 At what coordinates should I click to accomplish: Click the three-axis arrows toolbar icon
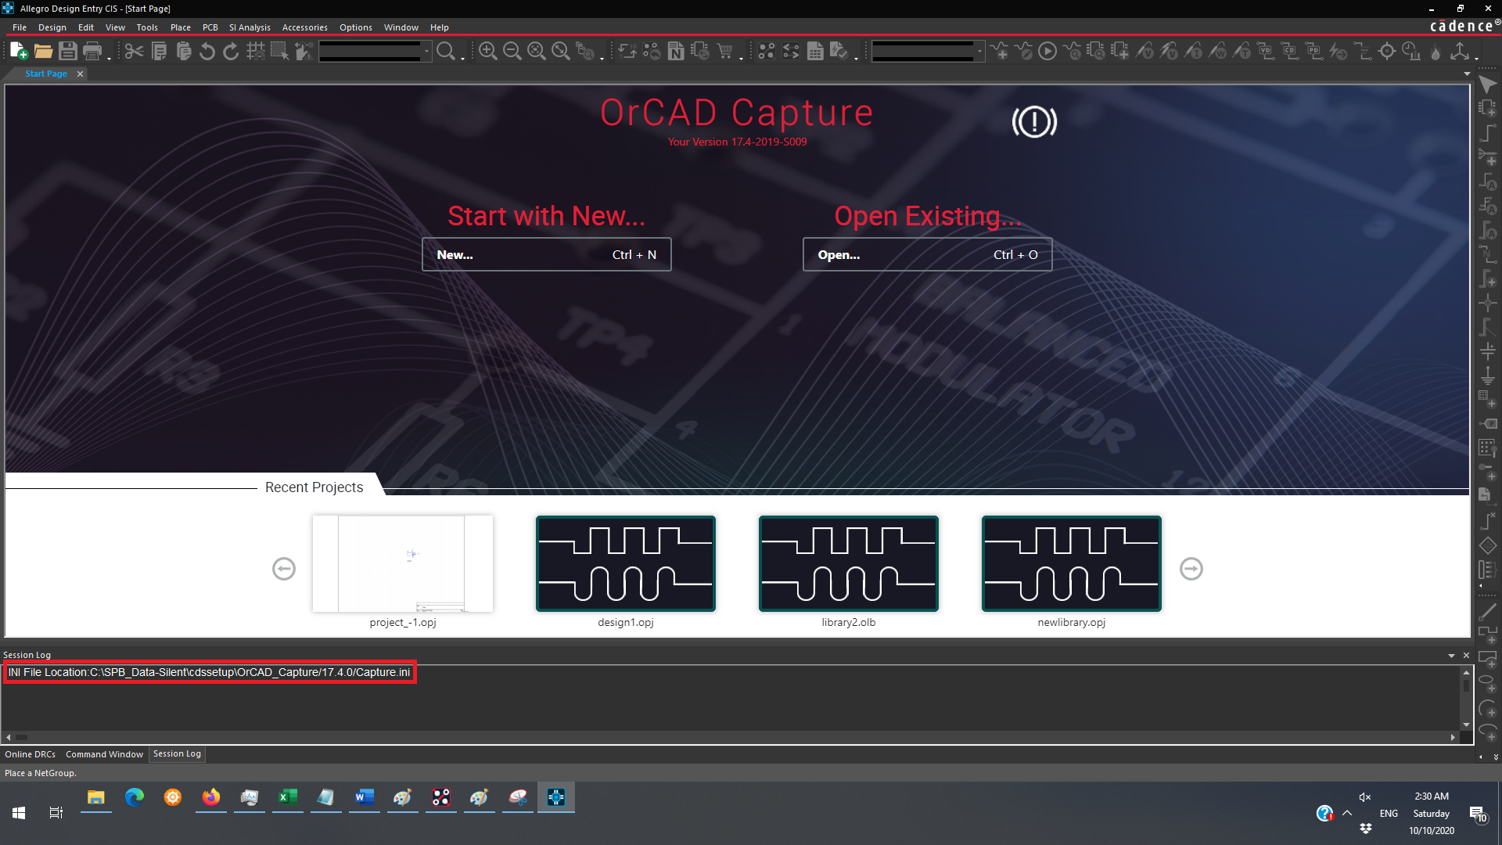pos(1460,52)
